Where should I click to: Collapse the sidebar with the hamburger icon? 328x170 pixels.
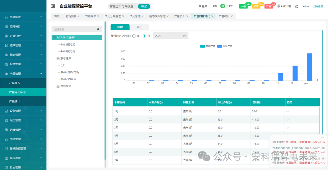[53, 6]
